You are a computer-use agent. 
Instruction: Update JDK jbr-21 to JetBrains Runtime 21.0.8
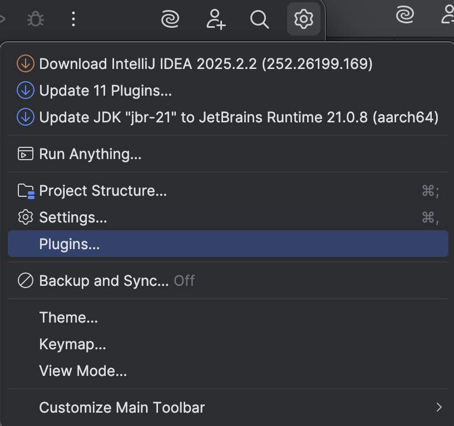(238, 117)
